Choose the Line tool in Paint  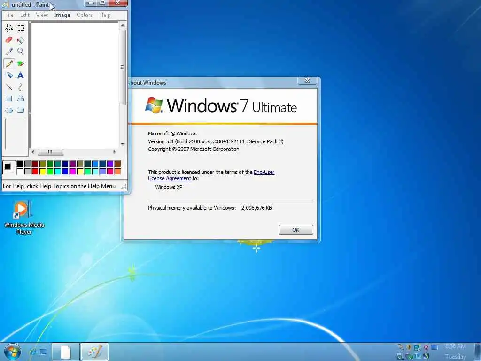tap(9, 87)
